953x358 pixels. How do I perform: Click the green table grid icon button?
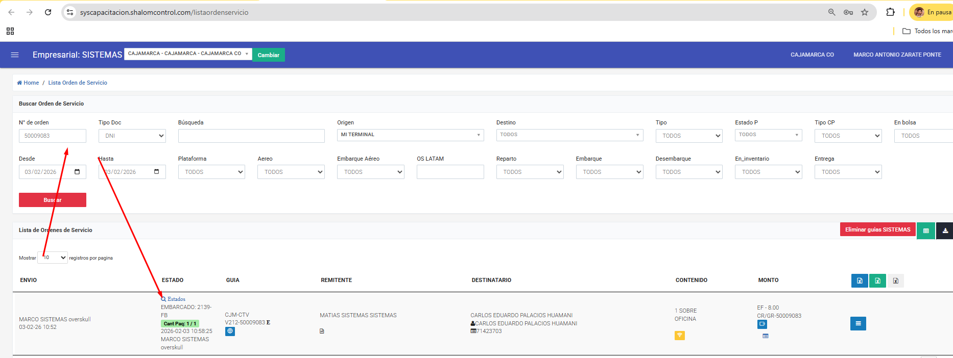(926, 231)
